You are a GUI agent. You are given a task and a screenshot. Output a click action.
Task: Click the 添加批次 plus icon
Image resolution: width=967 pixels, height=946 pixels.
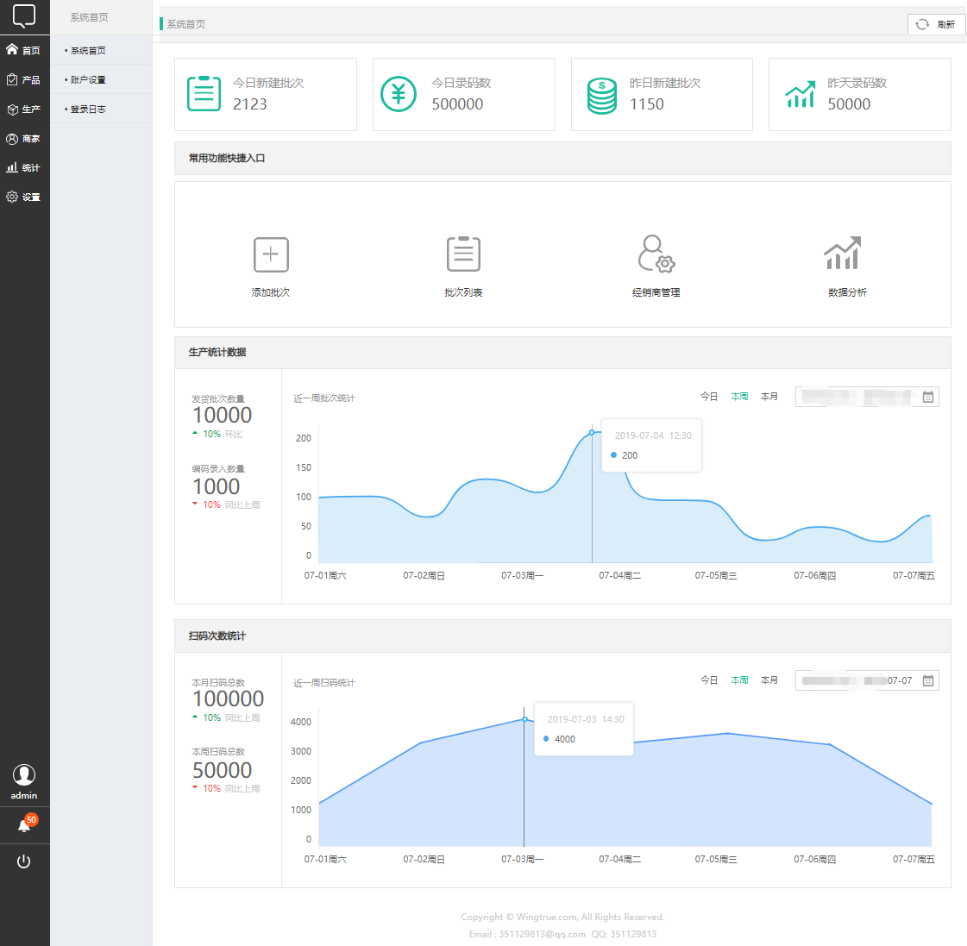click(x=271, y=254)
